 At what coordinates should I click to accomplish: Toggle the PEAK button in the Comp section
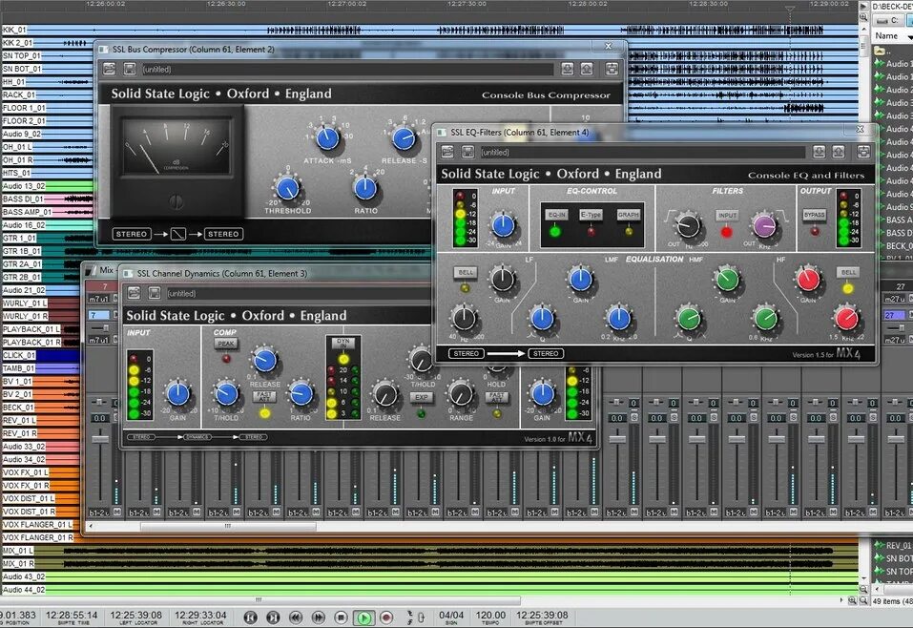click(226, 344)
